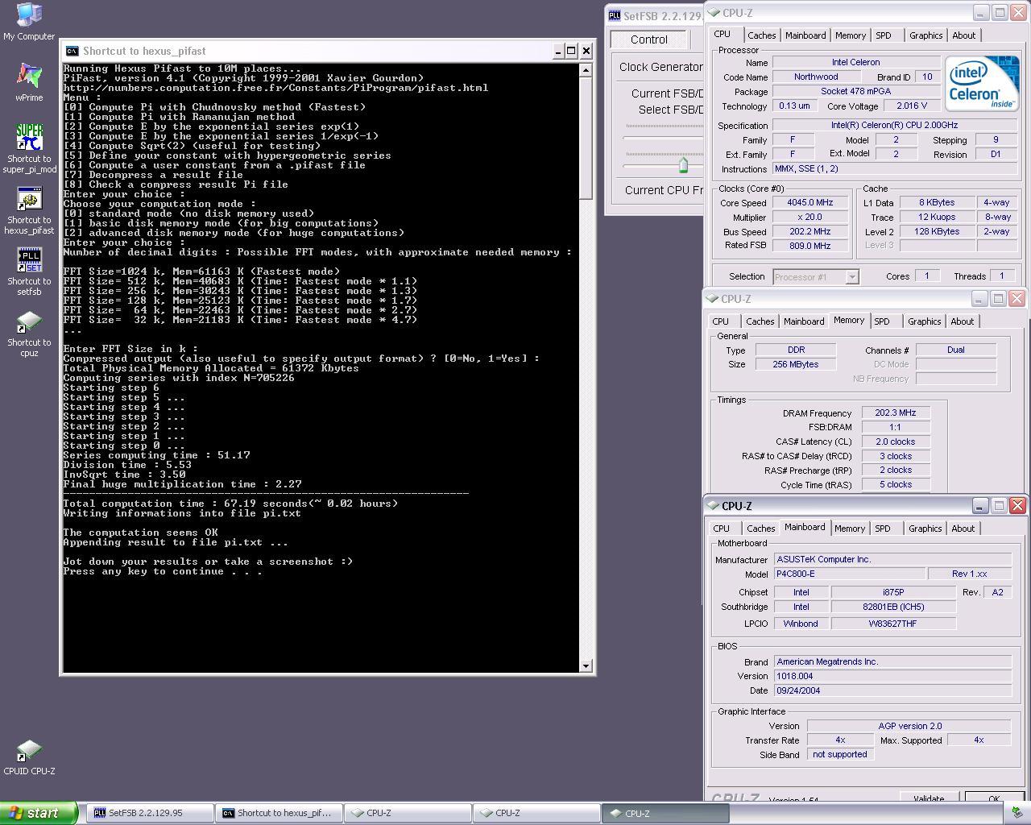Click the SetFSB window title icon
Screen dimensions: 1031x825
(615, 15)
